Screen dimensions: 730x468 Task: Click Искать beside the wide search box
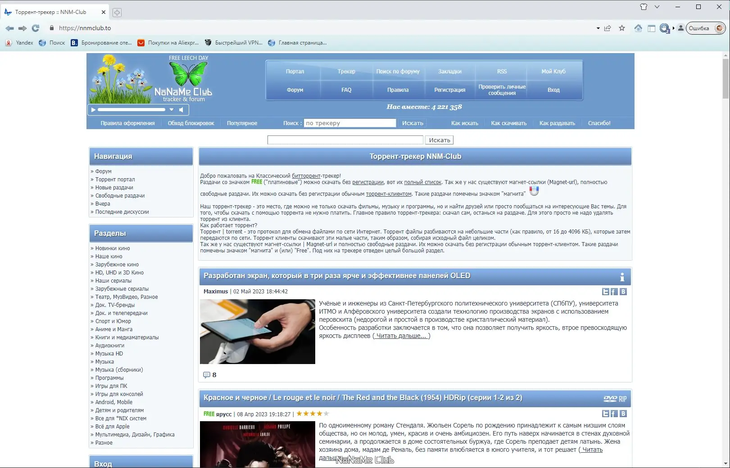tap(440, 140)
